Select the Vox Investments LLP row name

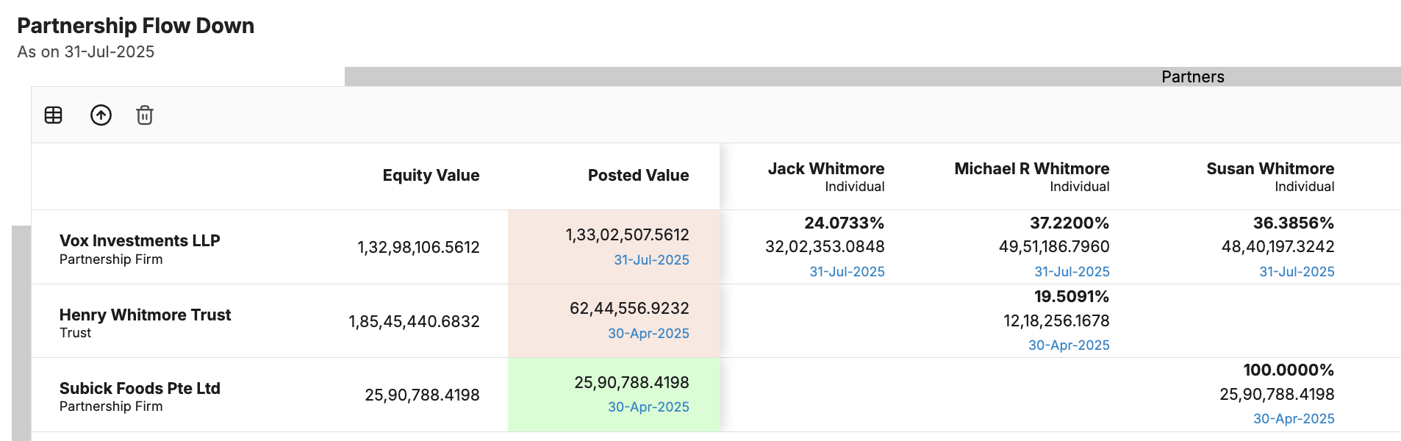pyautogui.click(x=140, y=241)
